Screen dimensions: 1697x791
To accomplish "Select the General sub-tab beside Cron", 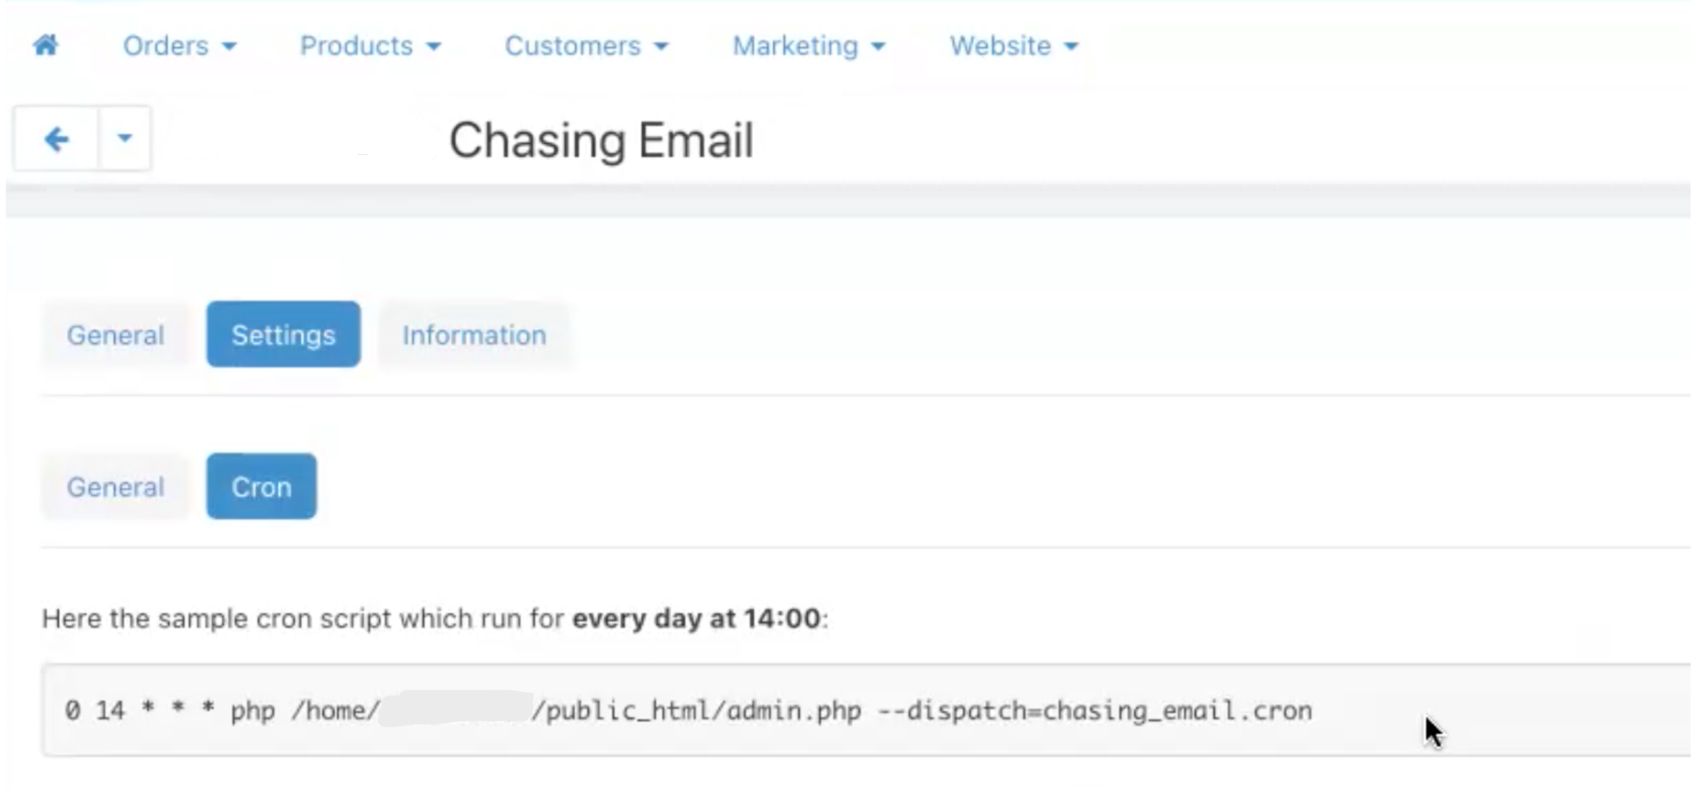I will pos(115,487).
